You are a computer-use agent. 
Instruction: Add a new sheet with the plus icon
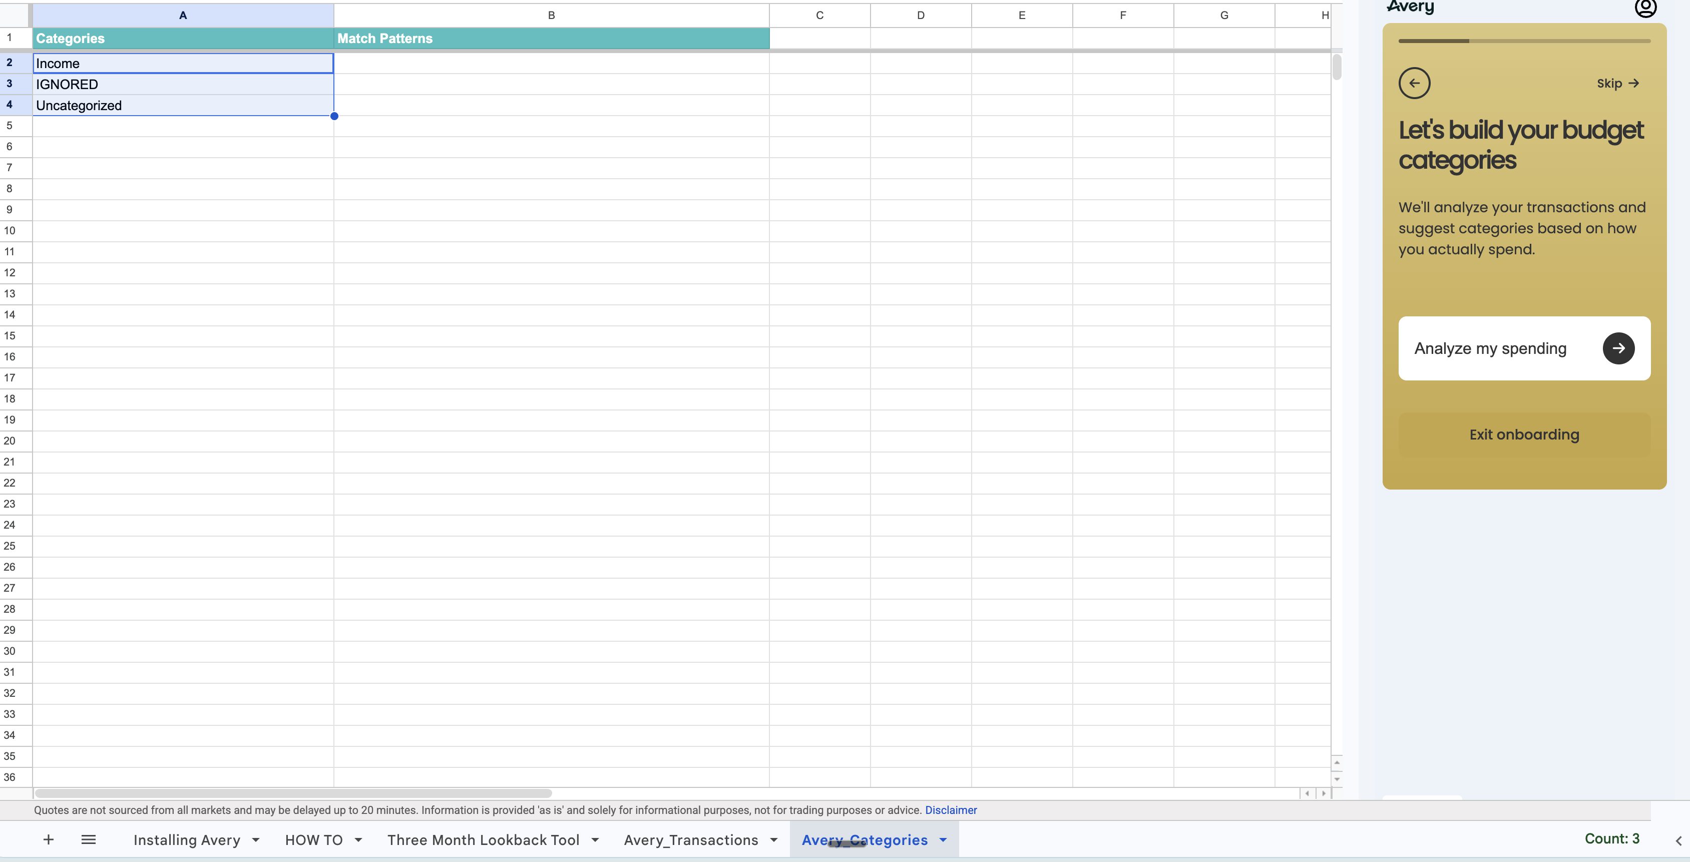point(48,839)
